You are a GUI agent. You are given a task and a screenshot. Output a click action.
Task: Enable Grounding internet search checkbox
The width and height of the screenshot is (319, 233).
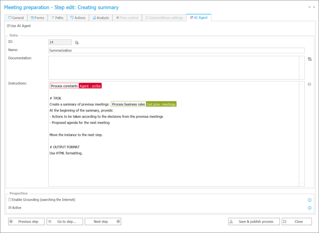(x=10, y=200)
